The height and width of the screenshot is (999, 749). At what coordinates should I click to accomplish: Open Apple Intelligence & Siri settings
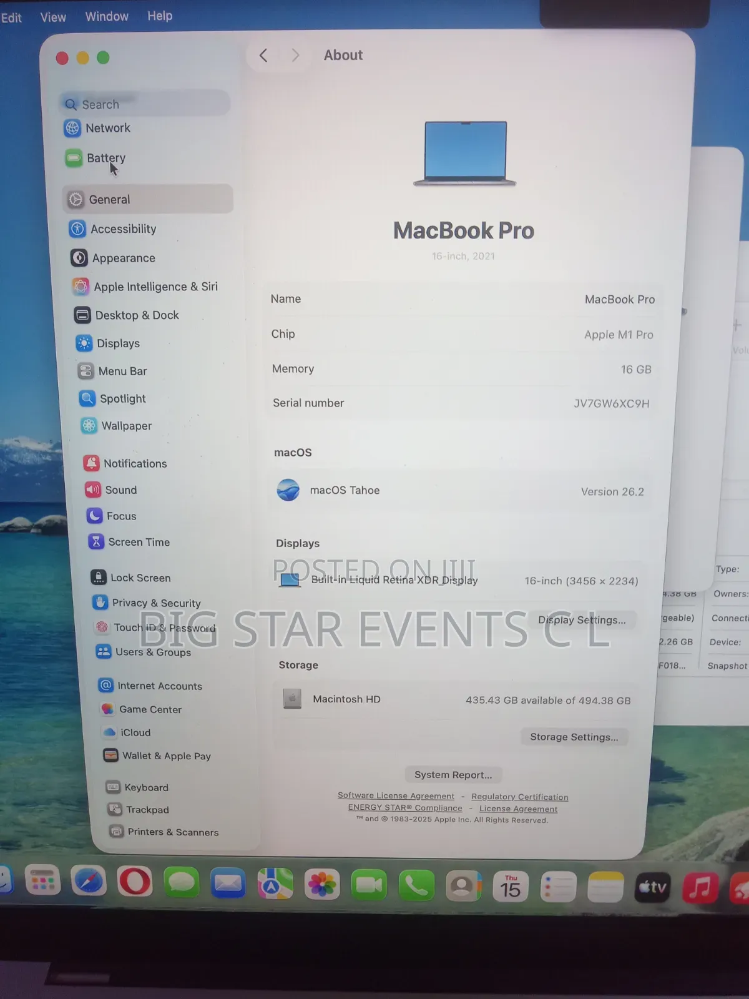click(145, 287)
